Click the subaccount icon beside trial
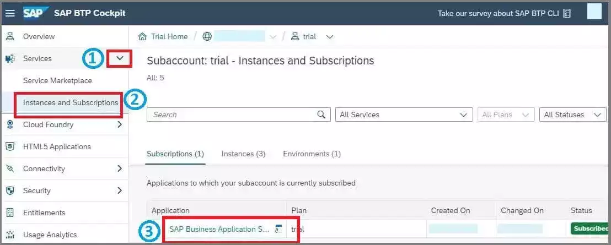611x245 pixels. (x=295, y=36)
